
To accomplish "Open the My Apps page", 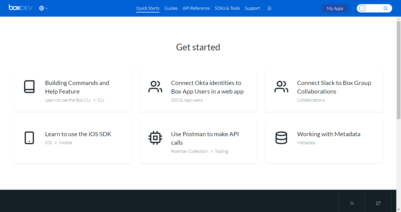I will coord(335,8).
